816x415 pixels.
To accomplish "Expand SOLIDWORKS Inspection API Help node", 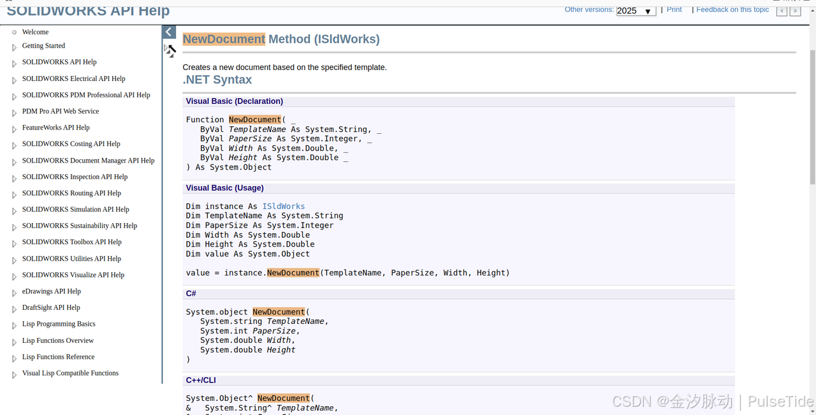I will click(14, 178).
